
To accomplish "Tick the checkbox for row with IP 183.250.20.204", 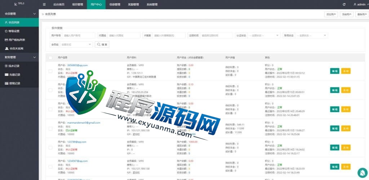I will pyautogui.click(x=50, y=90).
